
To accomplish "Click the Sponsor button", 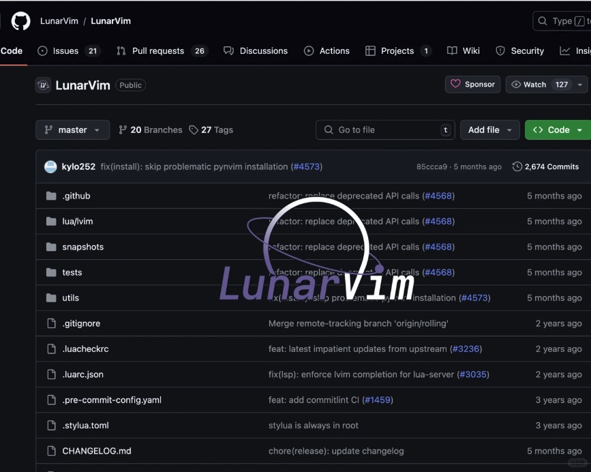I will tap(472, 85).
